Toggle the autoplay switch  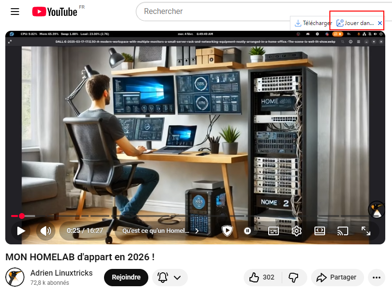248,231
